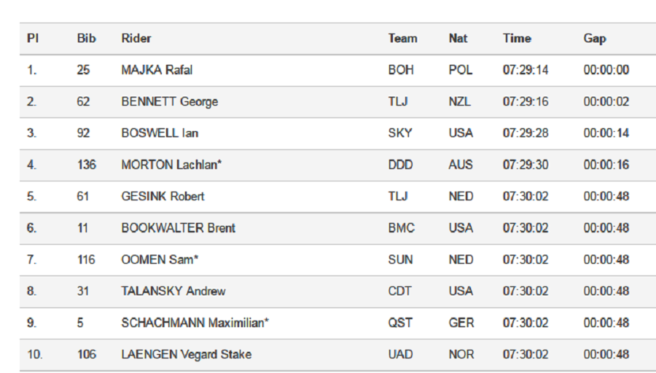Click team code SKY
Viewport: 656px width, 373px height.
[400, 133]
